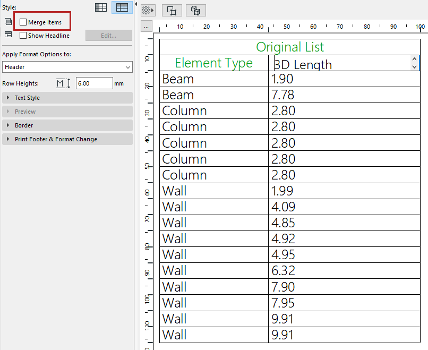Expand the Preview section
Image resolution: width=428 pixels, height=350 pixels.
coord(67,112)
